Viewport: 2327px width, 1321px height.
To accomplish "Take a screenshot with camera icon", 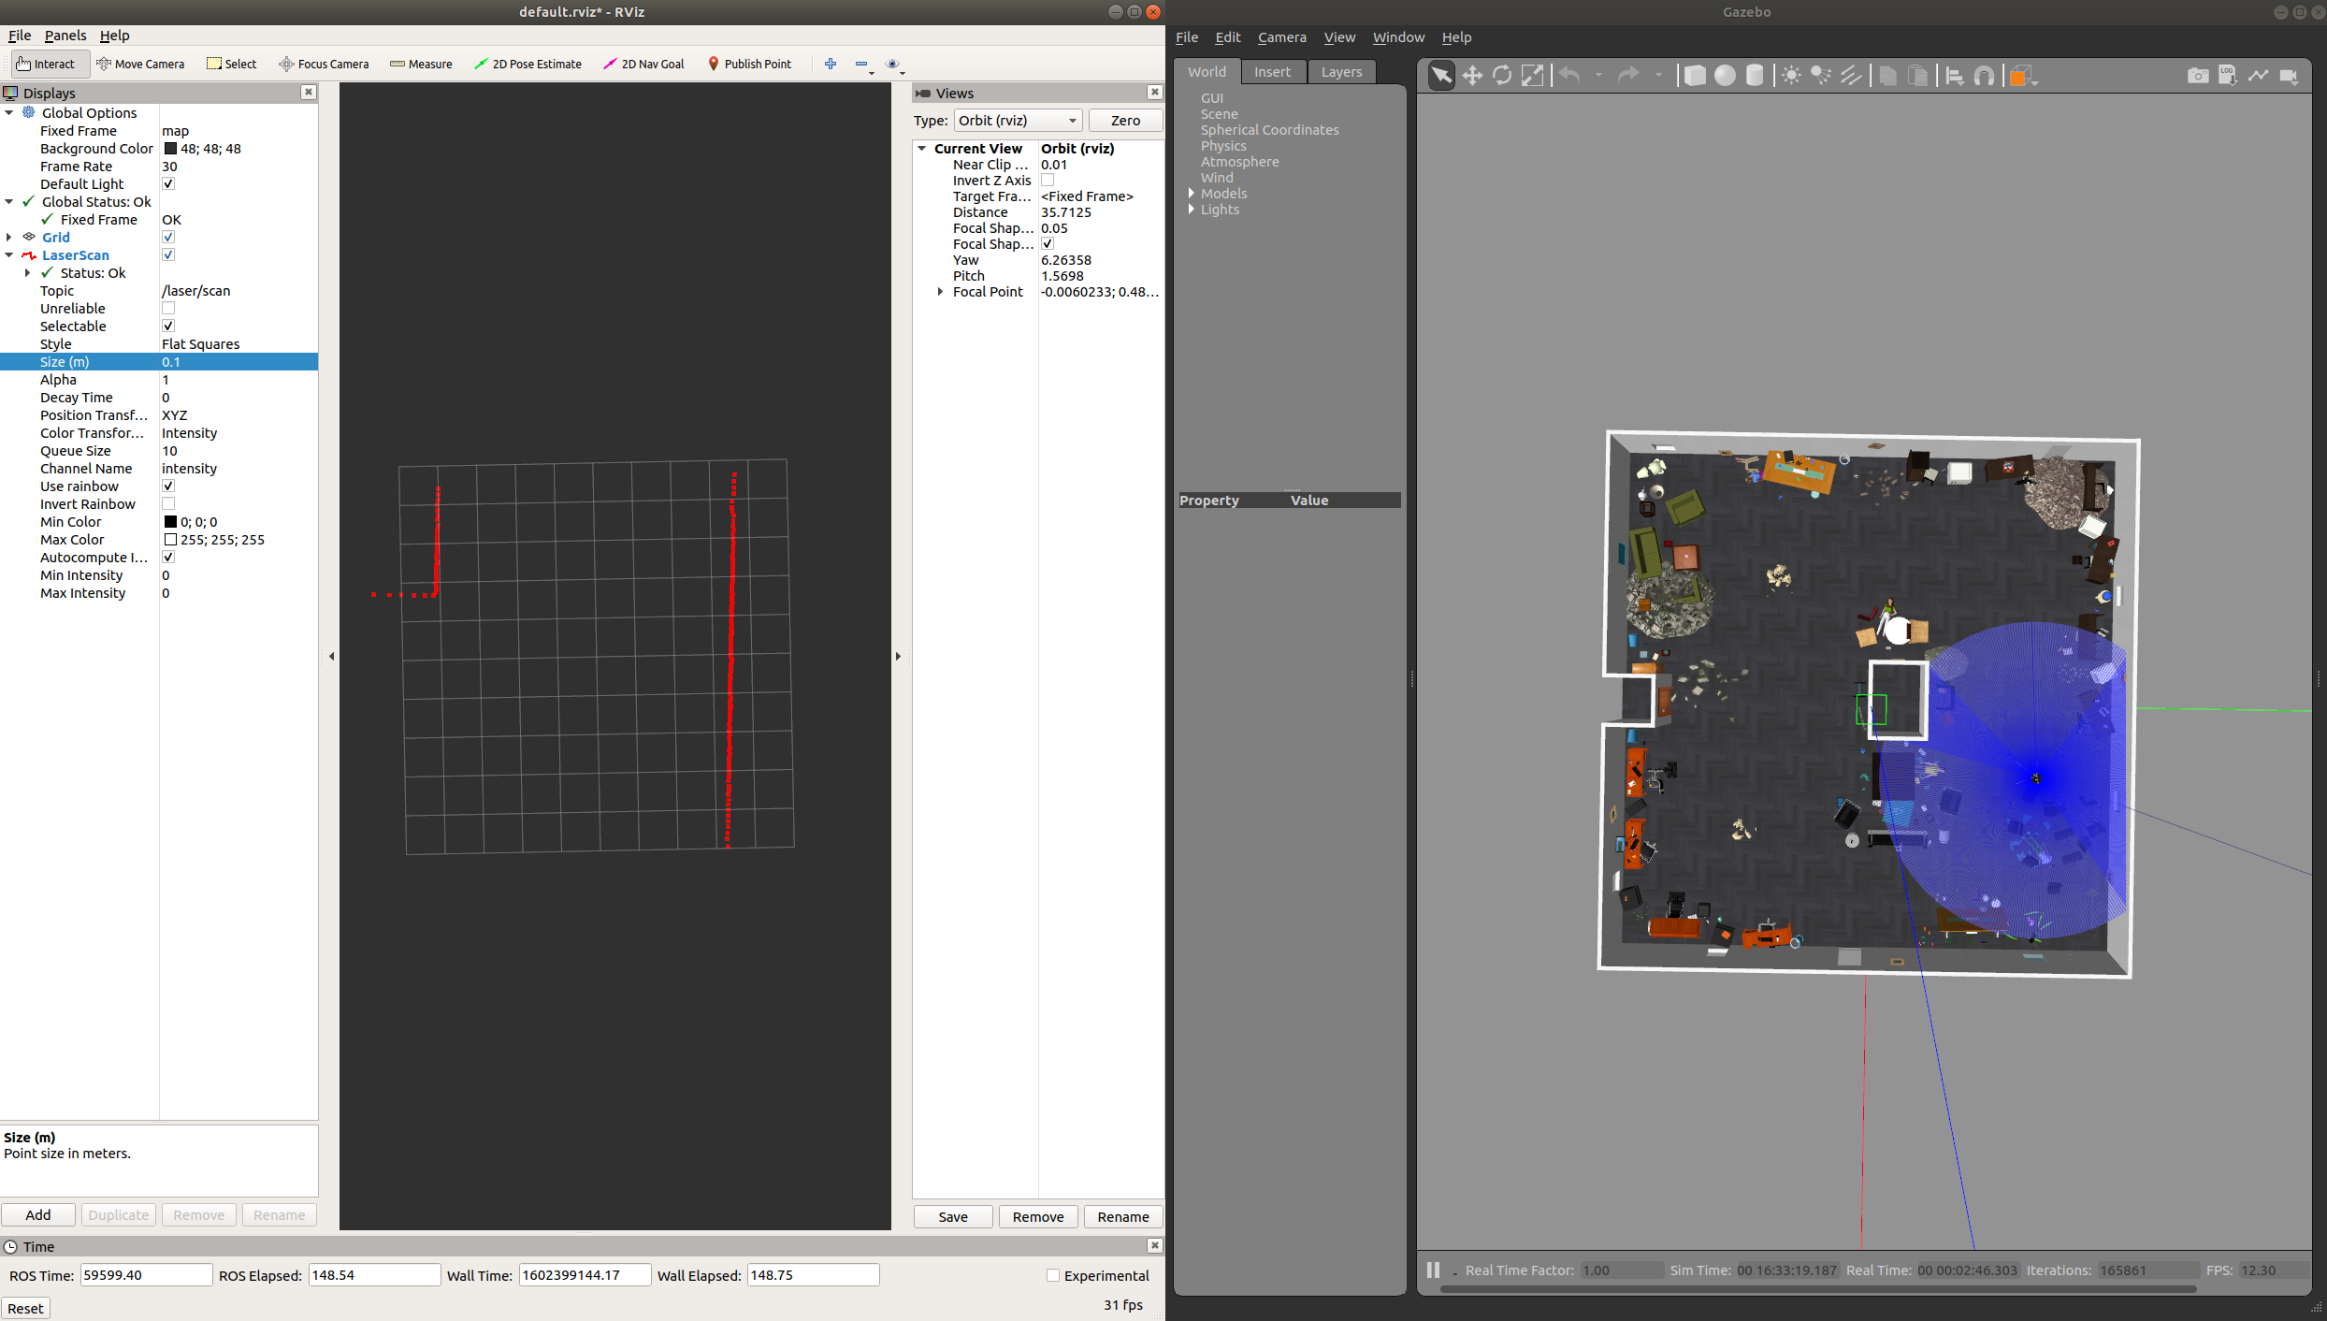I will (2198, 76).
